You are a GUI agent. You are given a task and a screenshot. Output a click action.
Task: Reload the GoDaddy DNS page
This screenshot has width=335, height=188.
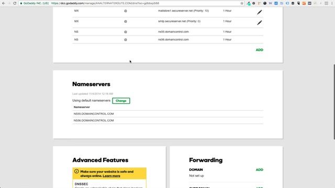15,3
